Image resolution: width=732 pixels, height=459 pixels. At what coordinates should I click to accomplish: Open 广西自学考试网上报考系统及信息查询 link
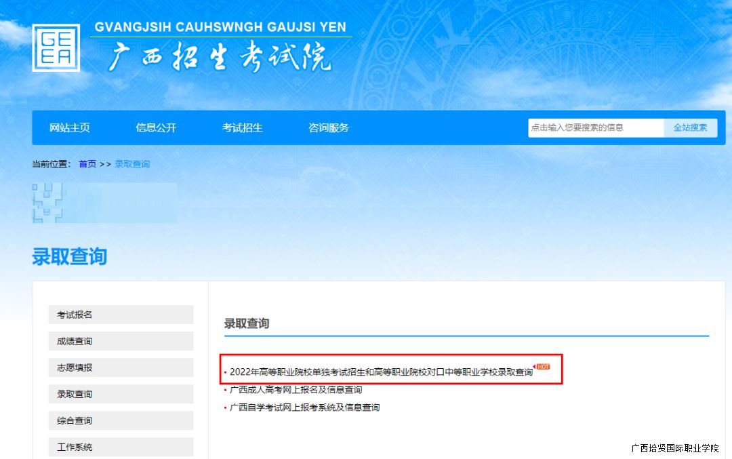304,407
